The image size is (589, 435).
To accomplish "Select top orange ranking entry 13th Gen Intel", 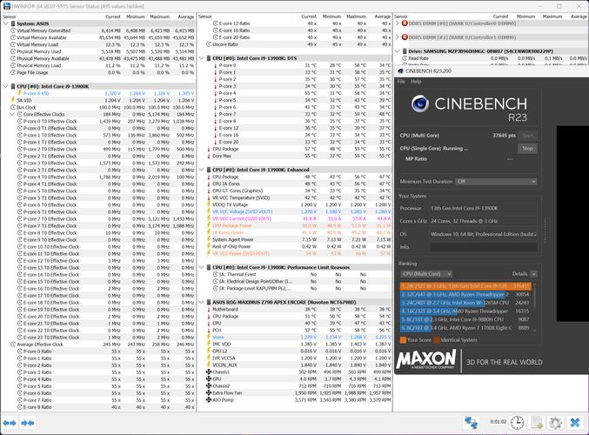I will click(465, 286).
